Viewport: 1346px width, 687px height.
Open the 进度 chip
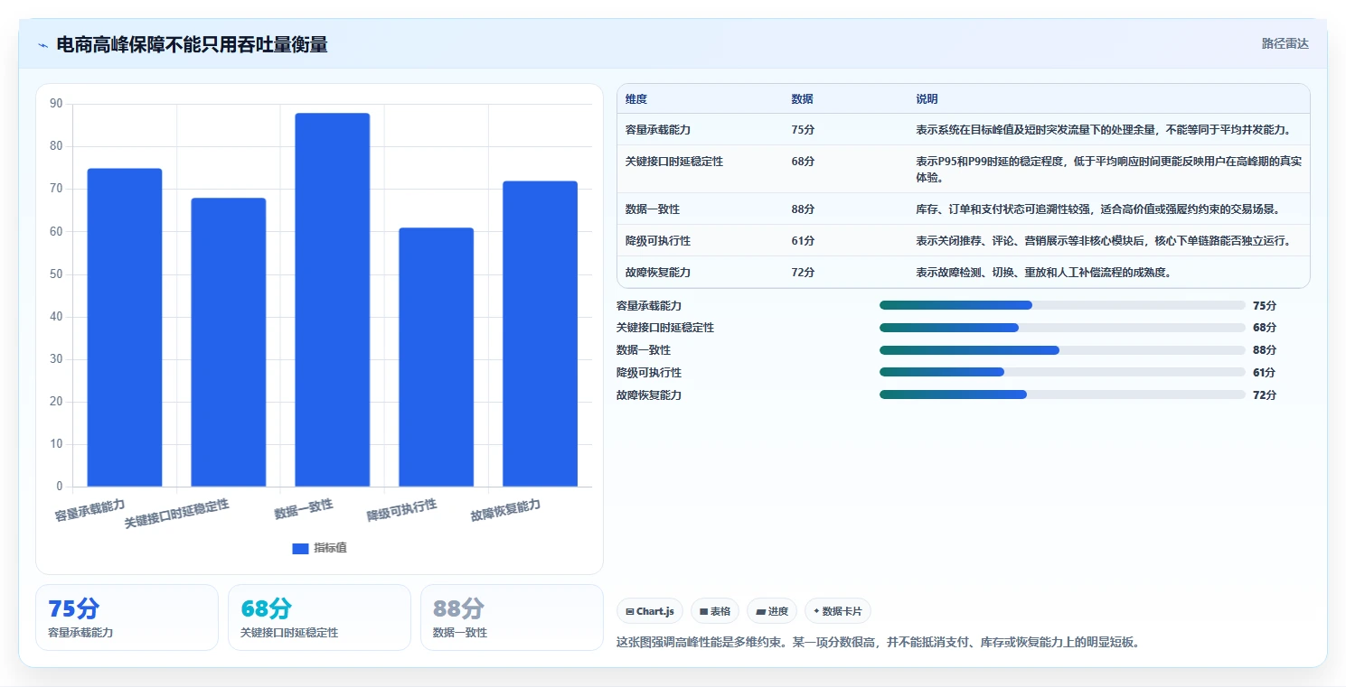(772, 611)
